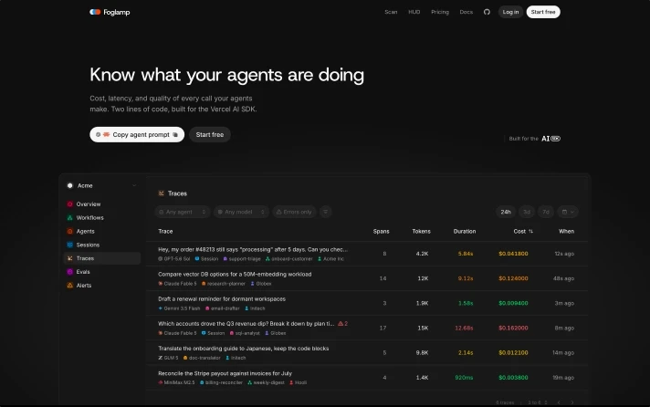Viewport: 650px width, 407px height.
Task: Click the Workflows sidebar icon
Action: click(x=69, y=217)
